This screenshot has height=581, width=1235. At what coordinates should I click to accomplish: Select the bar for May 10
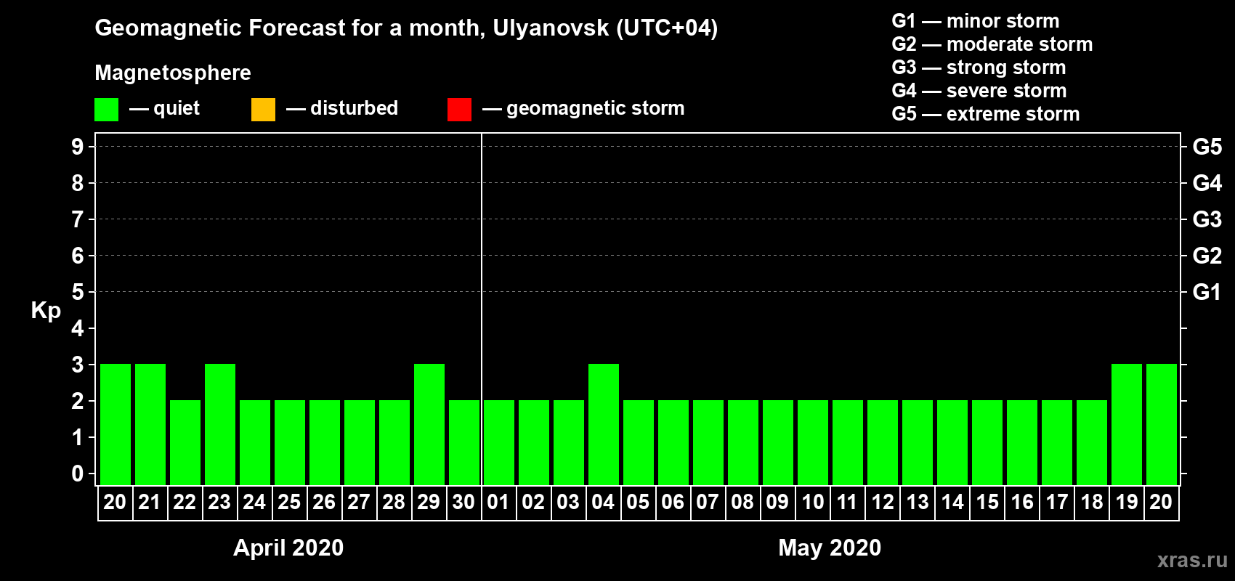(x=813, y=442)
